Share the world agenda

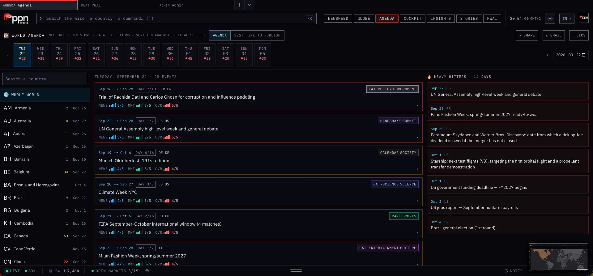pyautogui.click(x=527, y=35)
